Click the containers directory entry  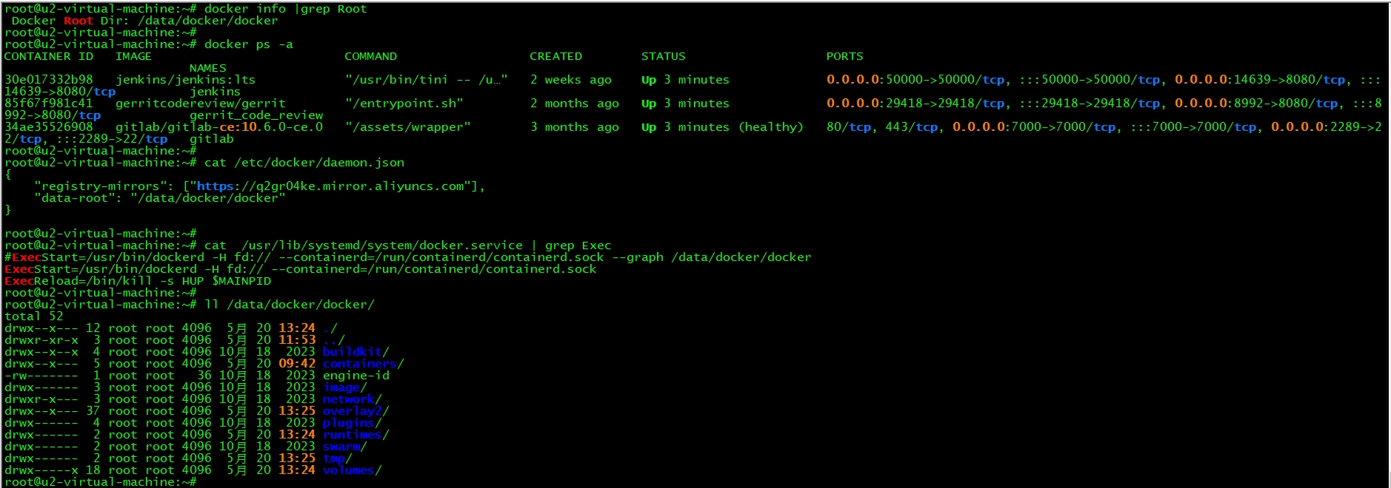point(361,364)
